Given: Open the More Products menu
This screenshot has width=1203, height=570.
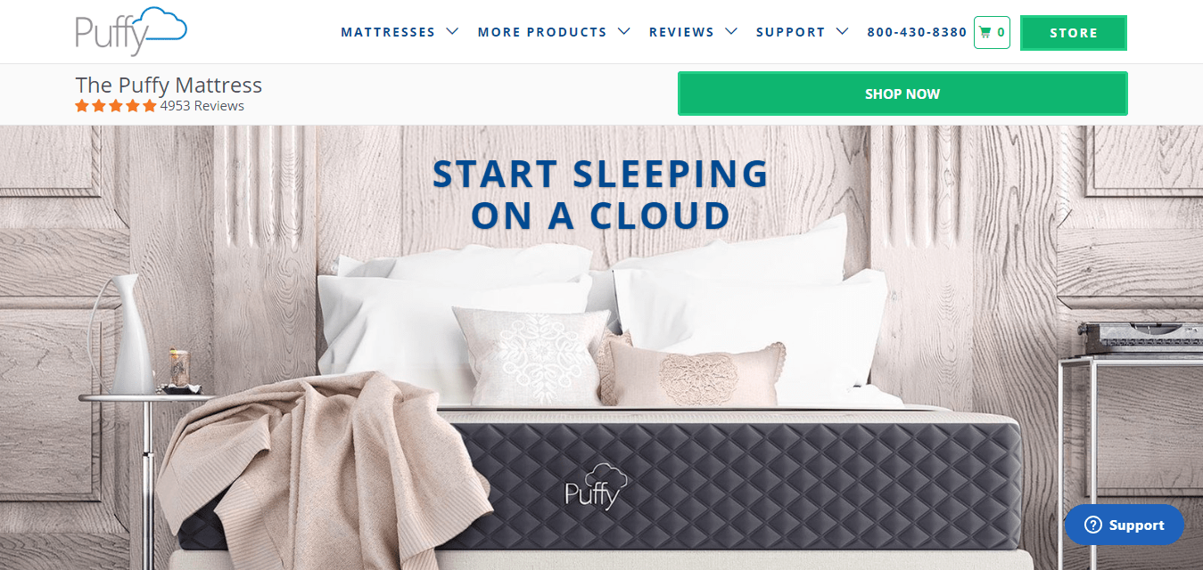Looking at the screenshot, I should click(x=542, y=32).
